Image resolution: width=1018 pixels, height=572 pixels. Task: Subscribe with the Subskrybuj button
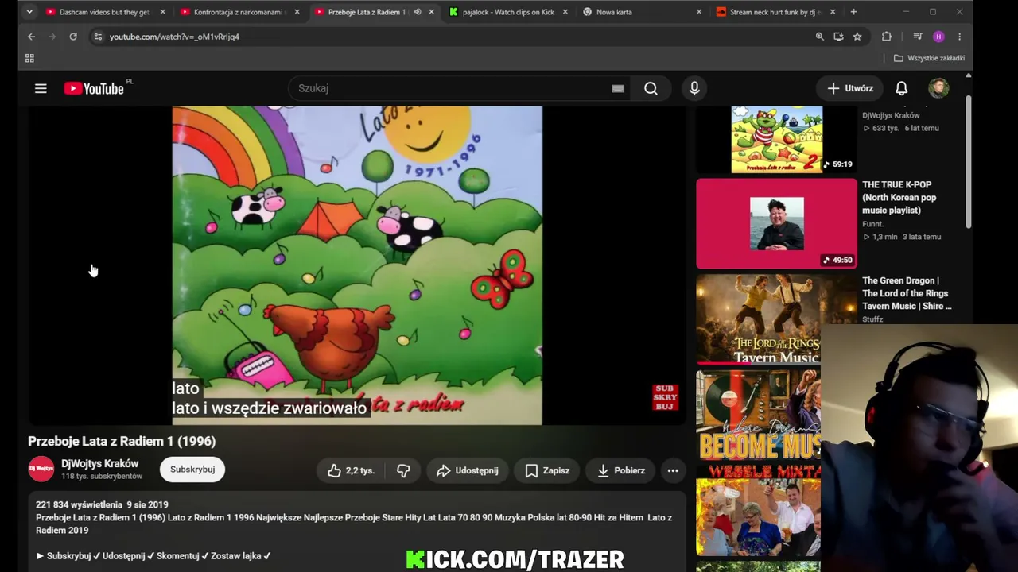coord(192,470)
